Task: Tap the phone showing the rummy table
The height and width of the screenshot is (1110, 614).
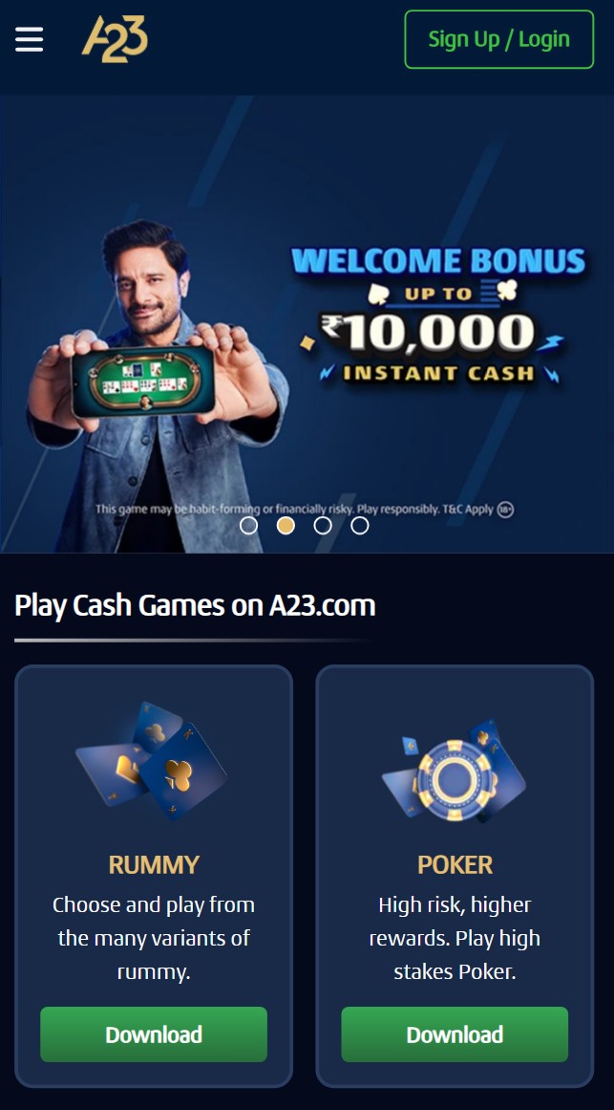Action: coord(143,381)
